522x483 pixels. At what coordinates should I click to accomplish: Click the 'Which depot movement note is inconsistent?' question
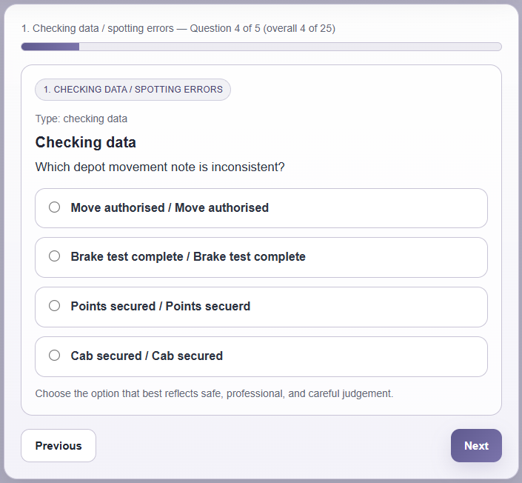tap(160, 167)
